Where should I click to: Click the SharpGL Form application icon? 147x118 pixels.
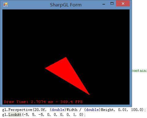click(x=6, y=5)
